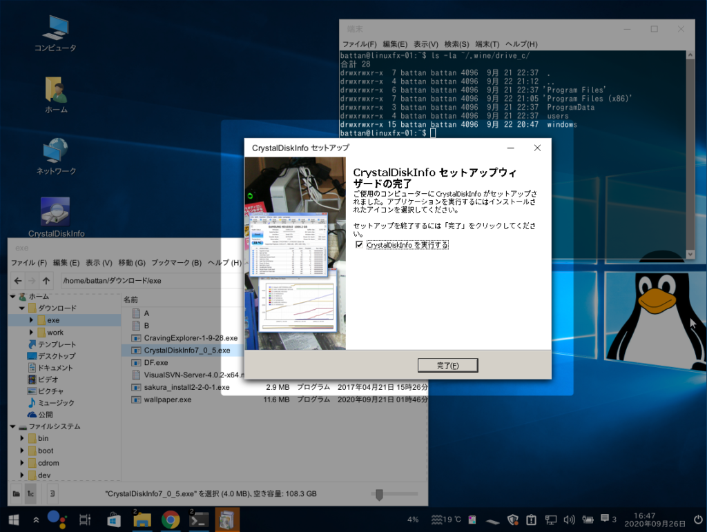Screen dimensions: 707x532
Task: Launch the CrystalDiskInfo desktop shortcut
Action: pos(56,217)
